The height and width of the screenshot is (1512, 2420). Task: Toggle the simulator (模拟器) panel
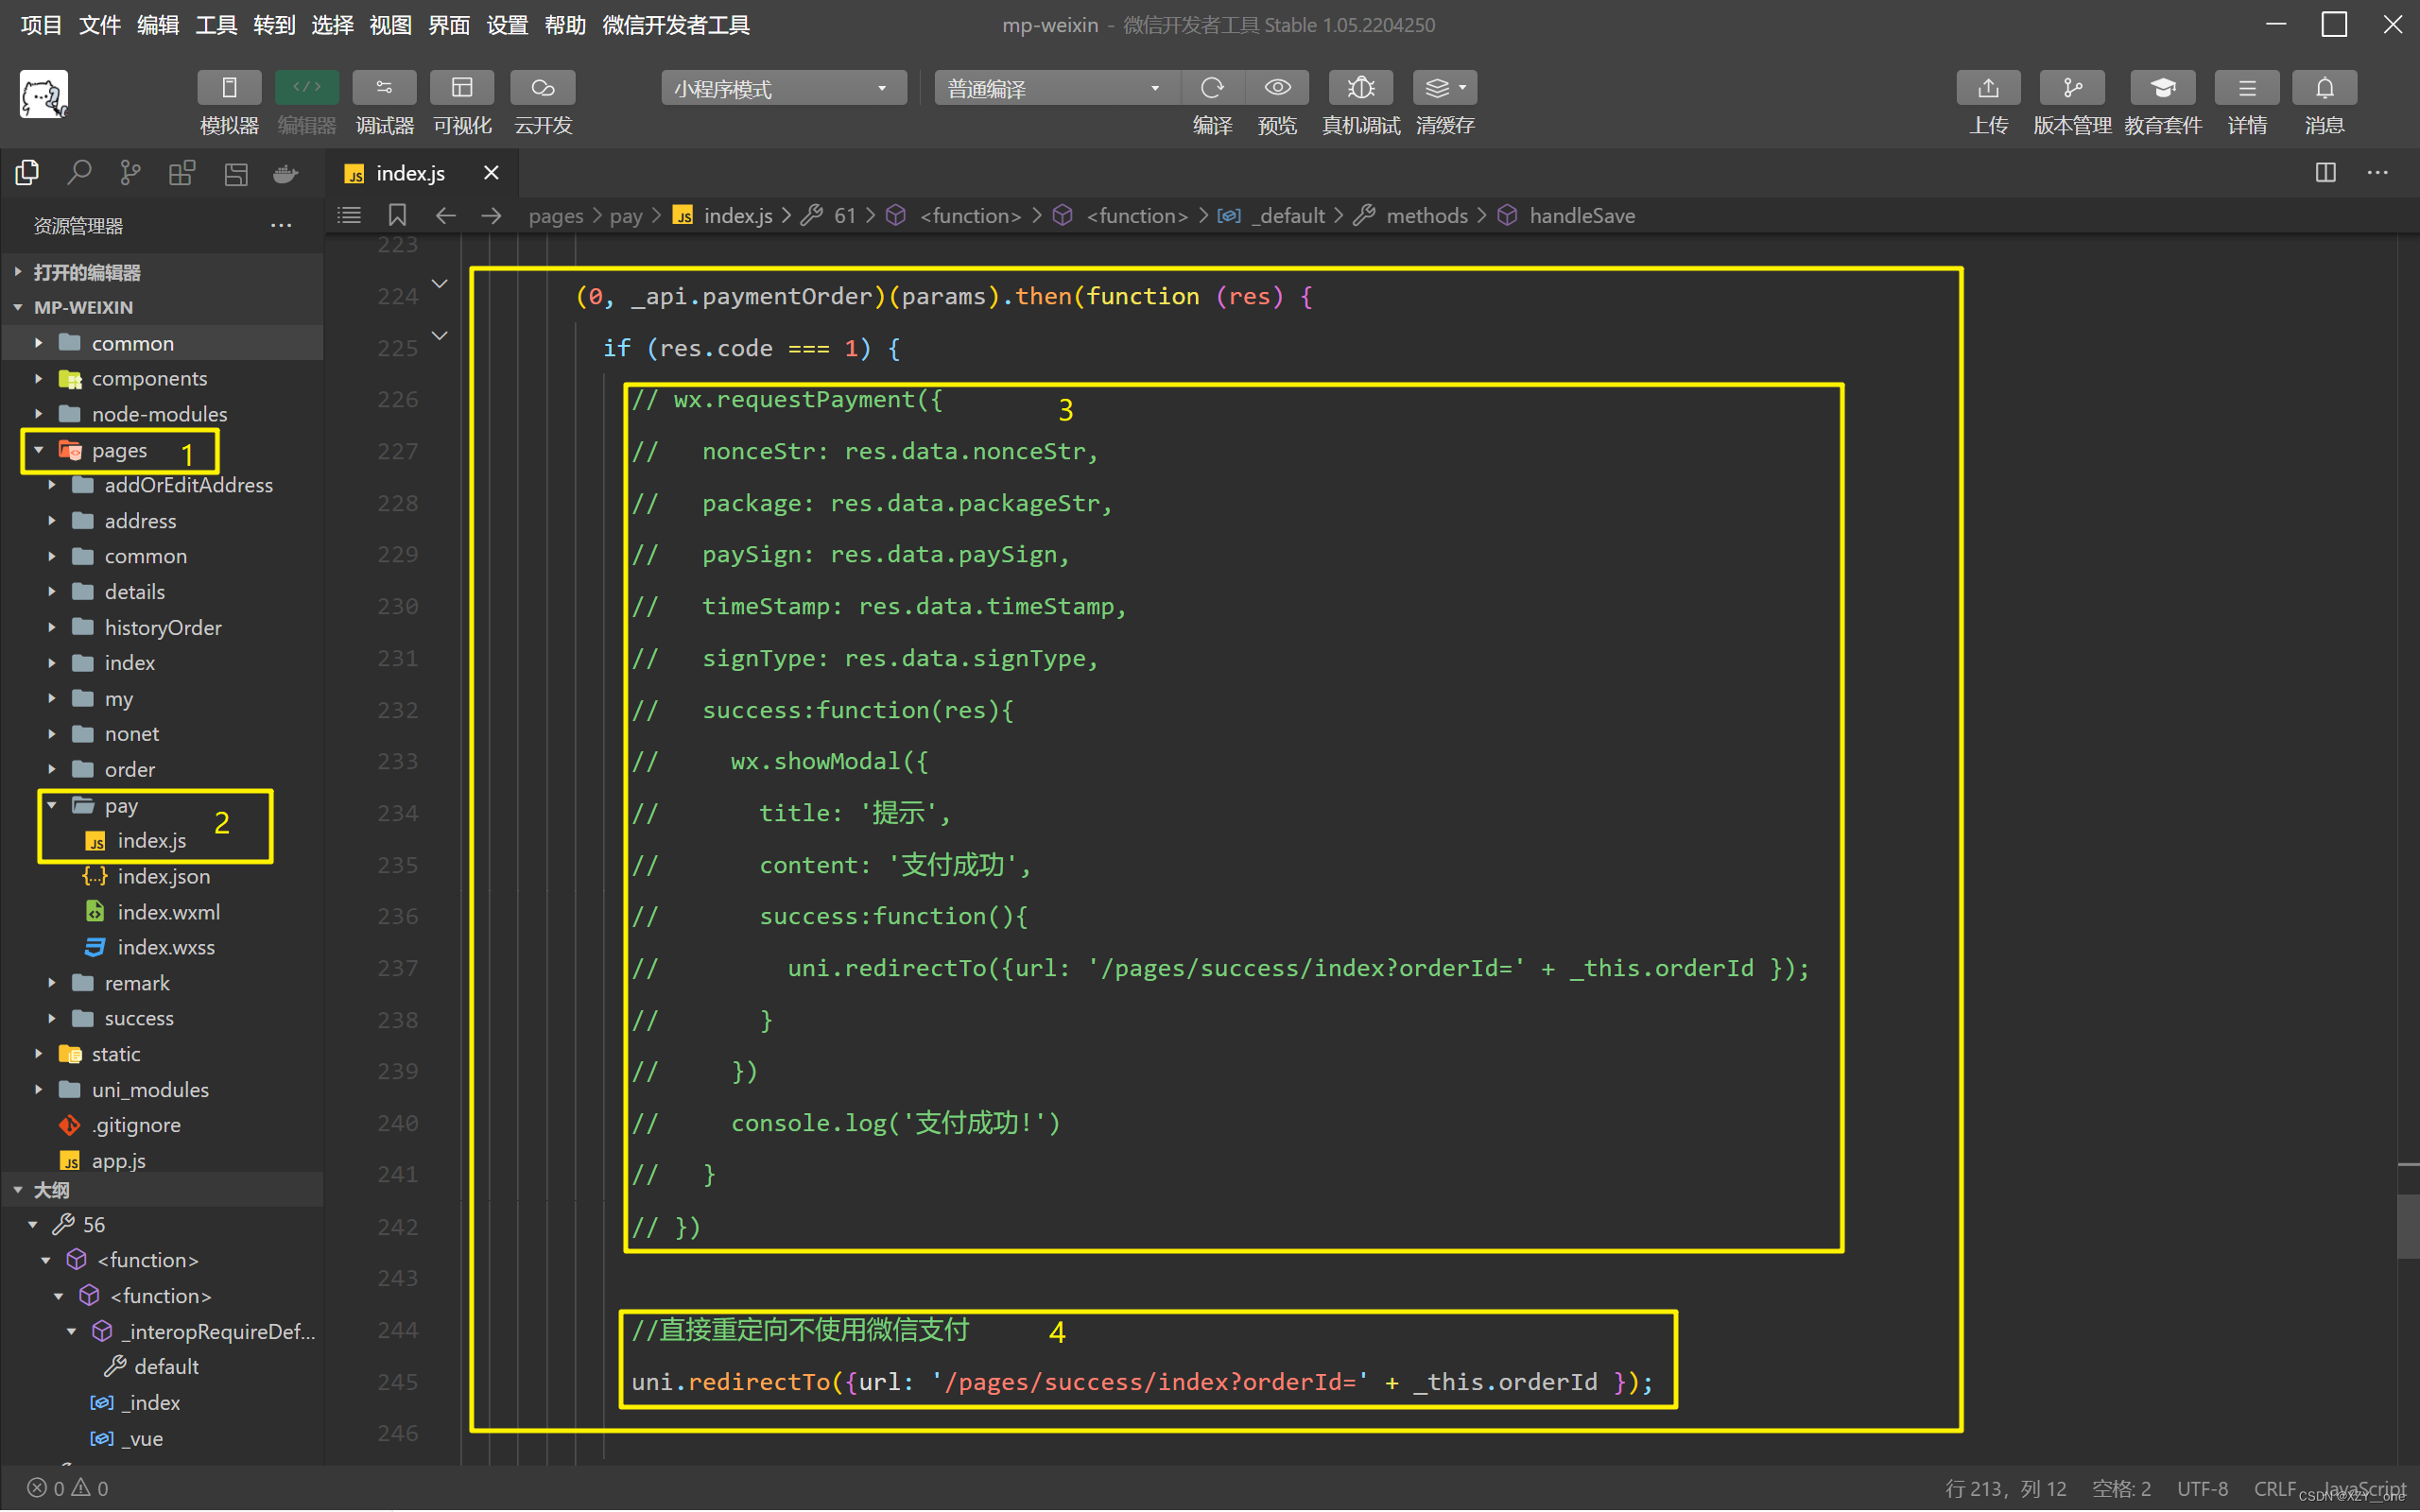229,88
